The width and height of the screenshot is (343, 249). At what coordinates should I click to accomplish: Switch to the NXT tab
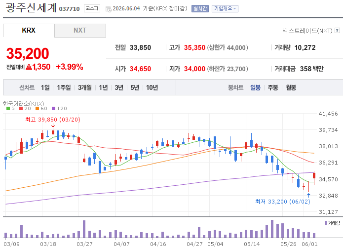point(80,30)
